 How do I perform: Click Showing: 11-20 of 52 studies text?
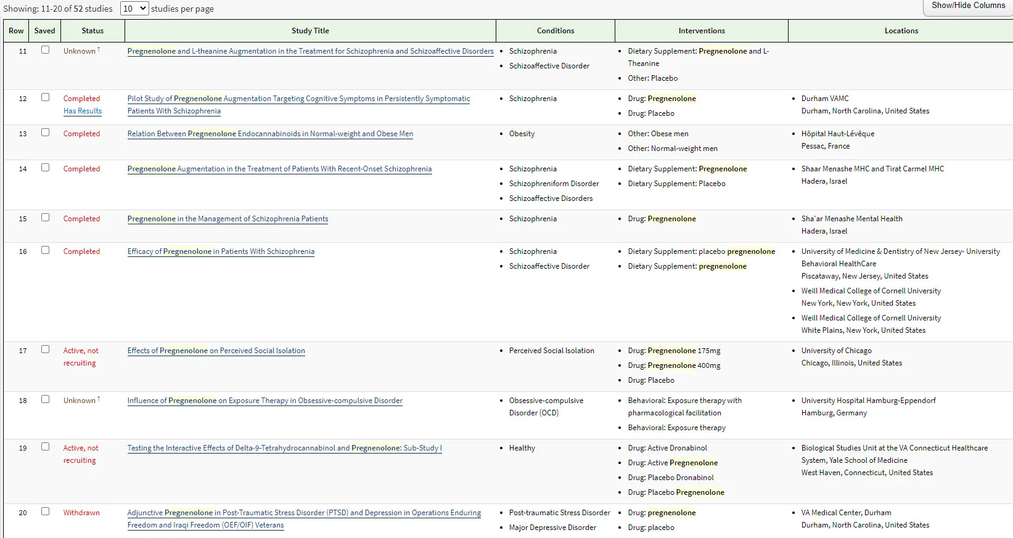(x=58, y=9)
